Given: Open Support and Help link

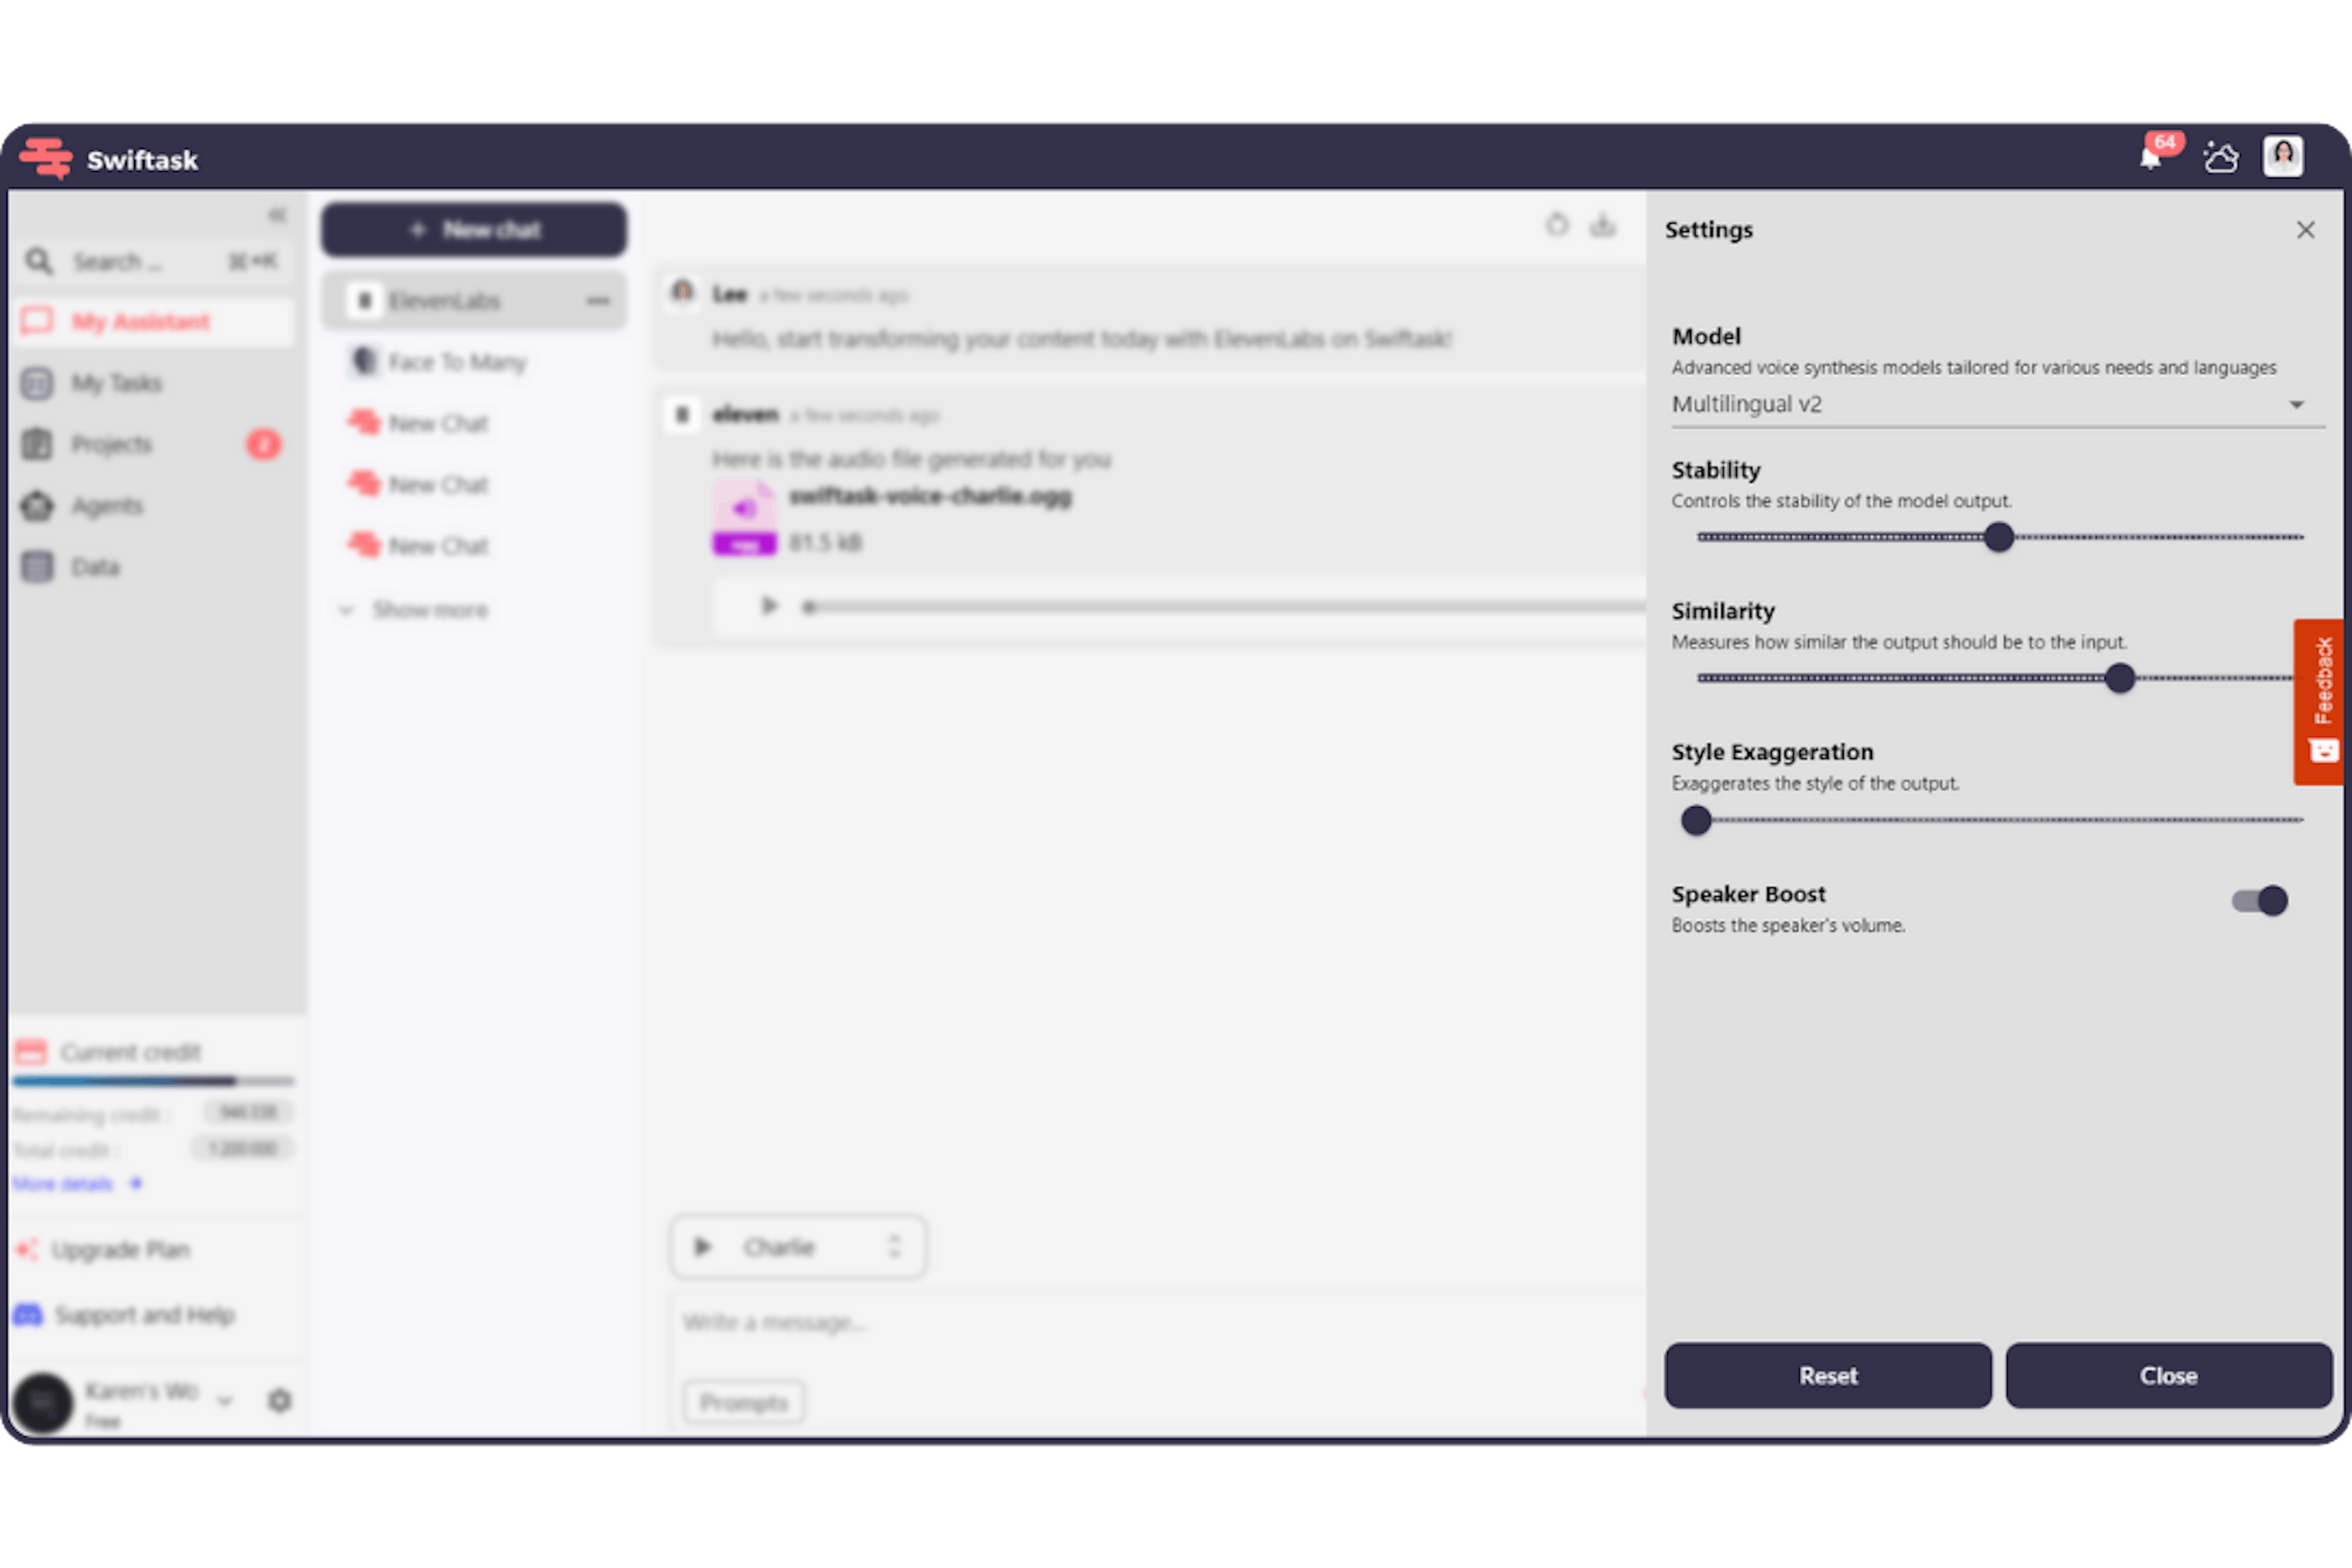Looking at the screenshot, I should [145, 1315].
